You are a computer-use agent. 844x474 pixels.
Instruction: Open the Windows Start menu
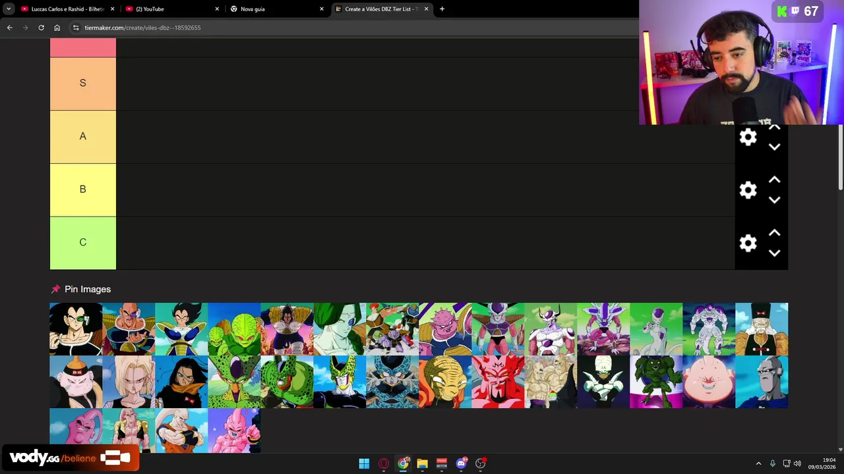[x=364, y=463]
